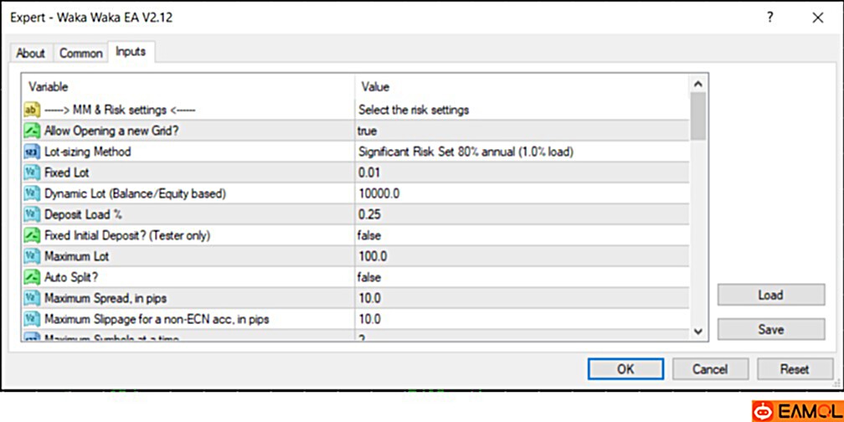Select the 'Maximum Lot' label
The height and width of the screenshot is (422, 844).
tap(76, 256)
